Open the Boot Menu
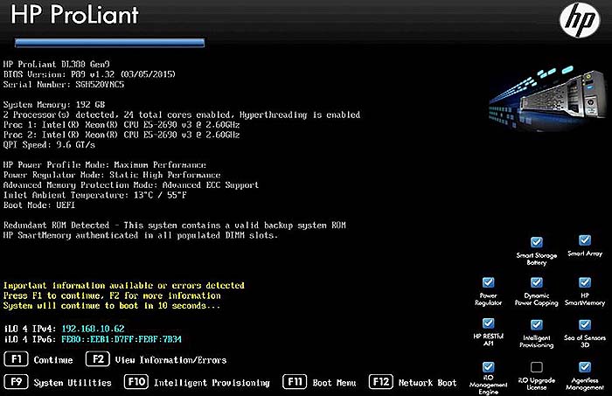Image resolution: width=612 pixels, height=396 pixels. [x=334, y=383]
